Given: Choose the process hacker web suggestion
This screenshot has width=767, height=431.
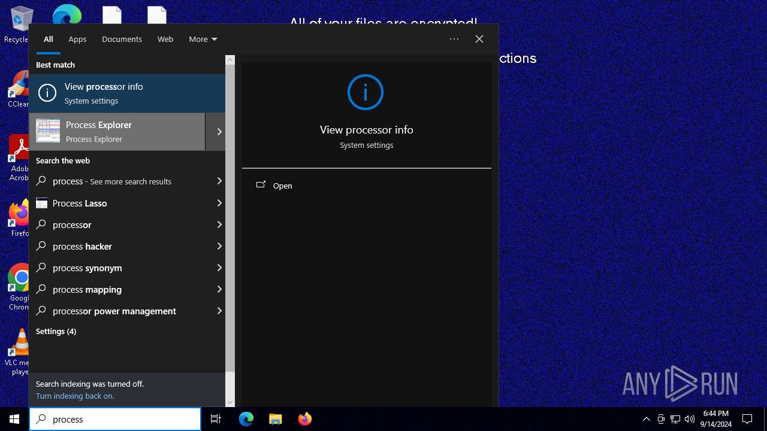Looking at the screenshot, I should 127,246.
